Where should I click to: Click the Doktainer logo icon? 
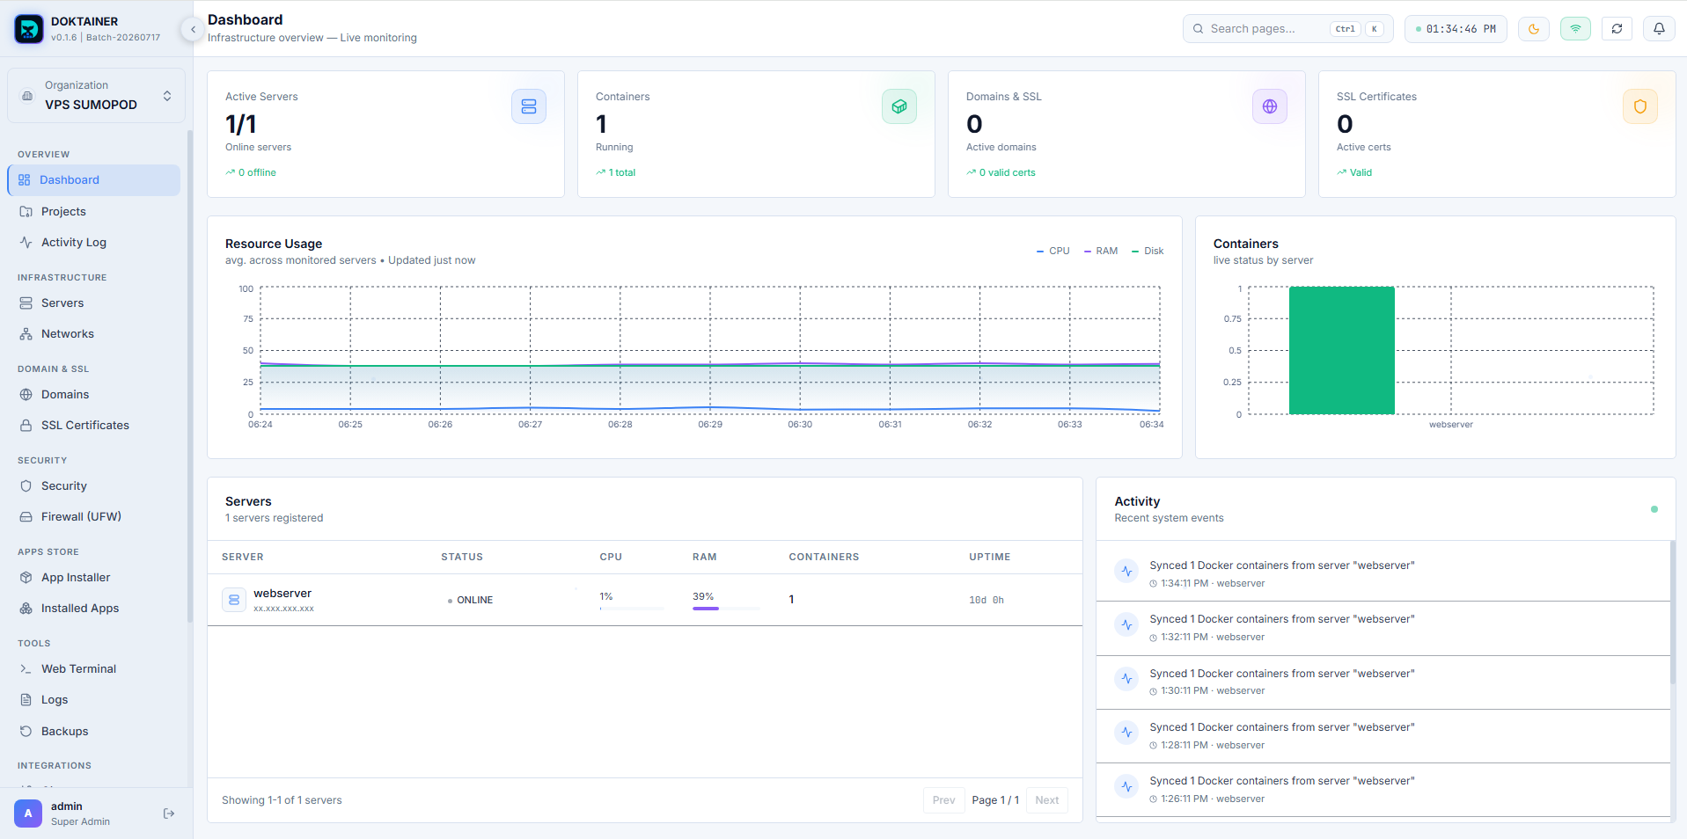[29, 29]
